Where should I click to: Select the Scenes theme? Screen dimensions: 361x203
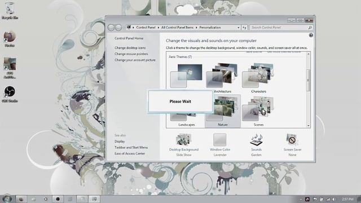pyautogui.click(x=258, y=111)
